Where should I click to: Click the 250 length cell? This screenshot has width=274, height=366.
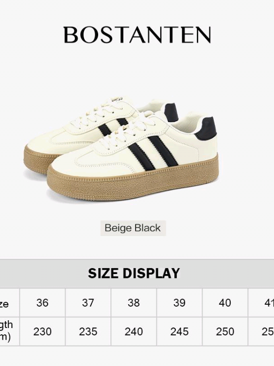[225, 331]
